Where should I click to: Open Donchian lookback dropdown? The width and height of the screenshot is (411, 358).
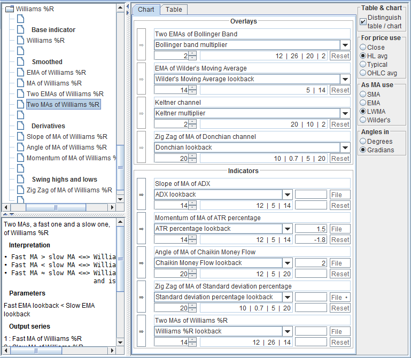[345, 147]
